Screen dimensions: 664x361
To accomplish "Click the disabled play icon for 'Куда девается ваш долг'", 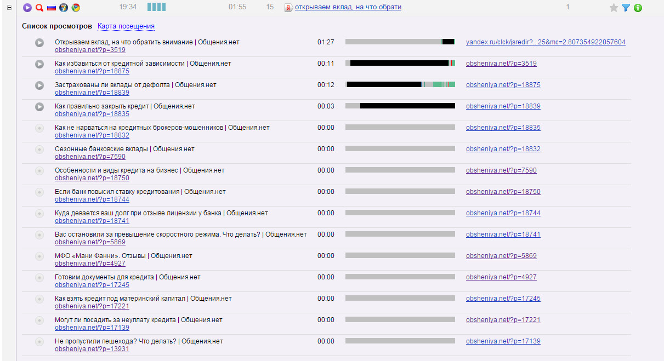I will (x=39, y=214).
